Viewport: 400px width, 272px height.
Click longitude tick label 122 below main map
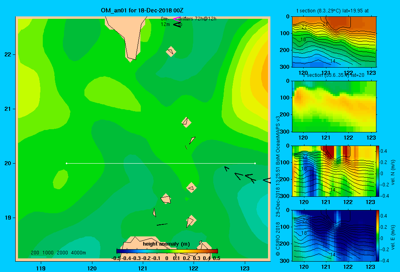(194, 268)
